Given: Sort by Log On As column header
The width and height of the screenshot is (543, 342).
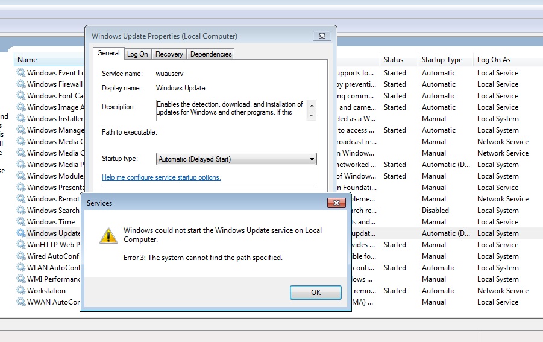Looking at the screenshot, I should [508, 60].
